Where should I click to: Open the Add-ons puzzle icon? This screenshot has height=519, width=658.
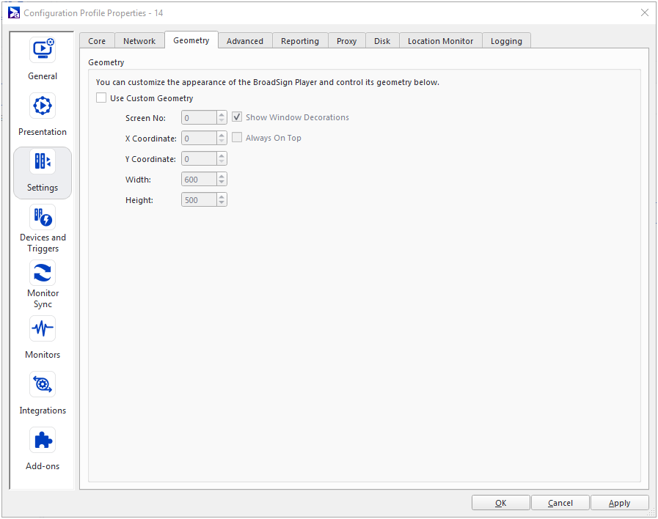pyautogui.click(x=43, y=440)
